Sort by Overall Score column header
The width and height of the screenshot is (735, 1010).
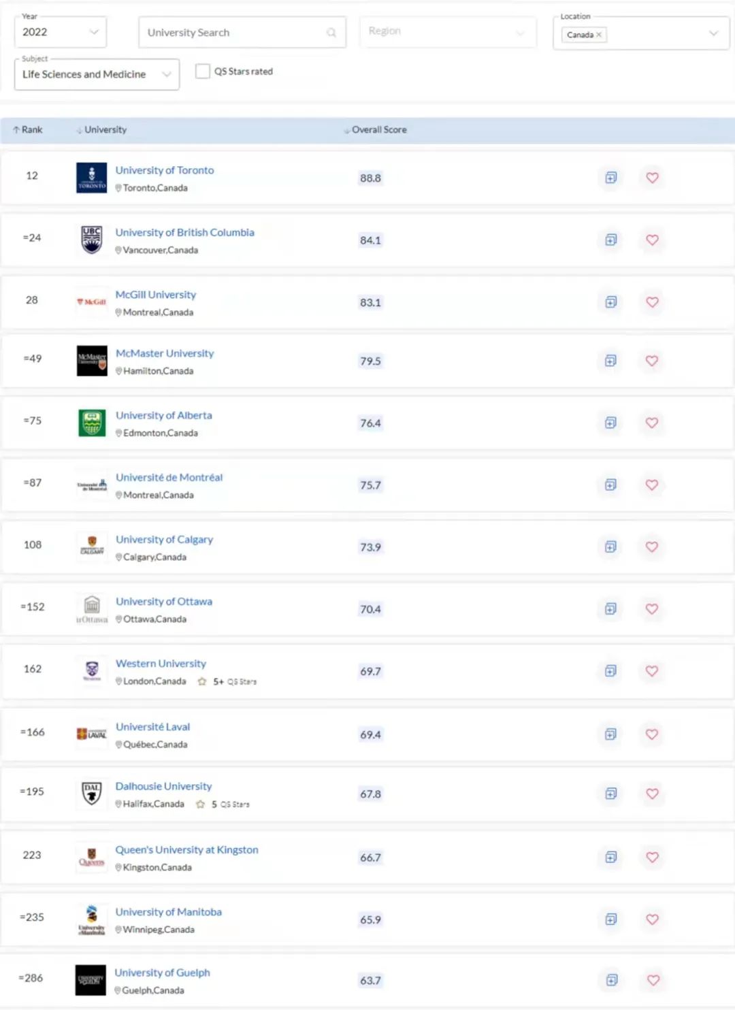375,129
